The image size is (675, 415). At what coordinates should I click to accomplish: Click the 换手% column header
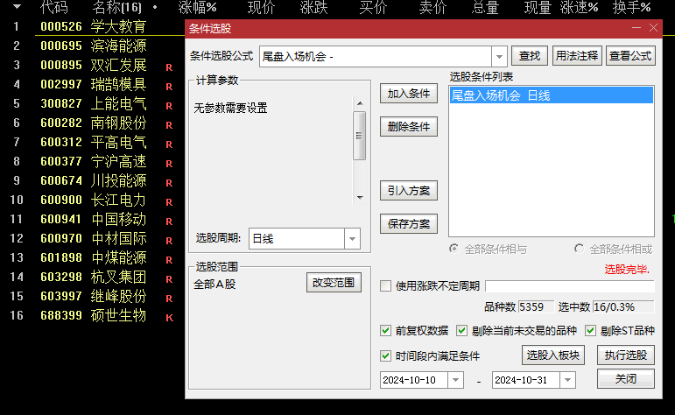click(631, 7)
